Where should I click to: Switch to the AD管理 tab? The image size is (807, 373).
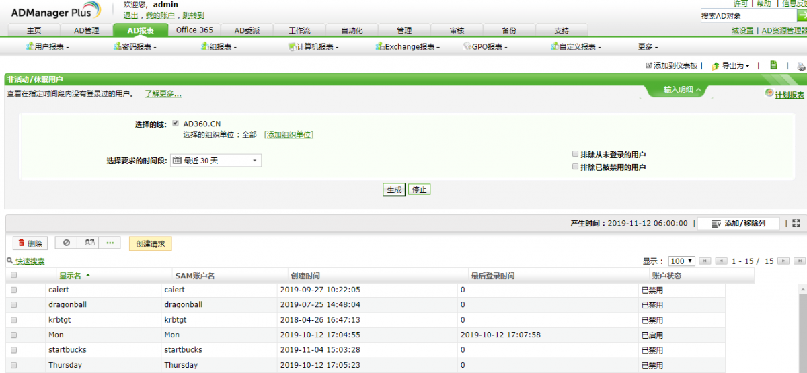tap(86, 30)
